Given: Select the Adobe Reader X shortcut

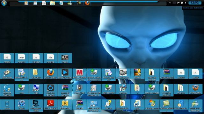Looking at the screenshot, I should point(51,104).
